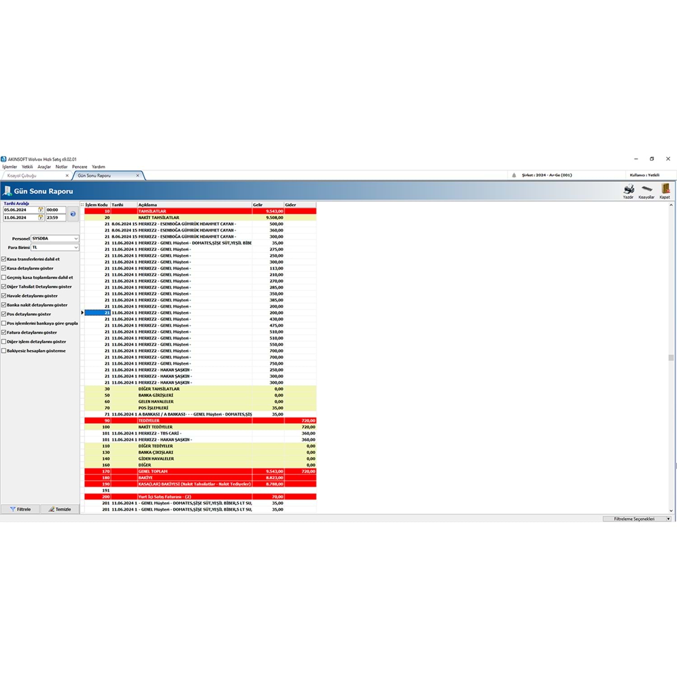Click the Gün Sonu Raporu header icon
This screenshot has width=677, height=677.
(x=7, y=191)
